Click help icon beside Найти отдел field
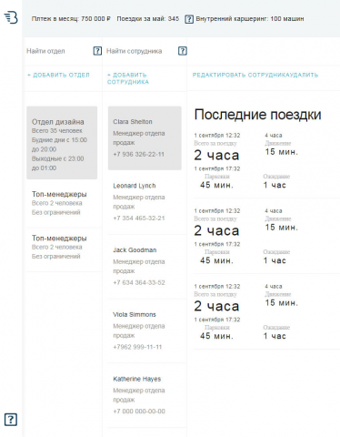 [97, 51]
